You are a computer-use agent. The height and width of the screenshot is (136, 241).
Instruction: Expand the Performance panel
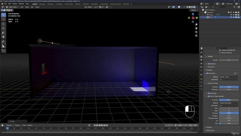coord(210,131)
